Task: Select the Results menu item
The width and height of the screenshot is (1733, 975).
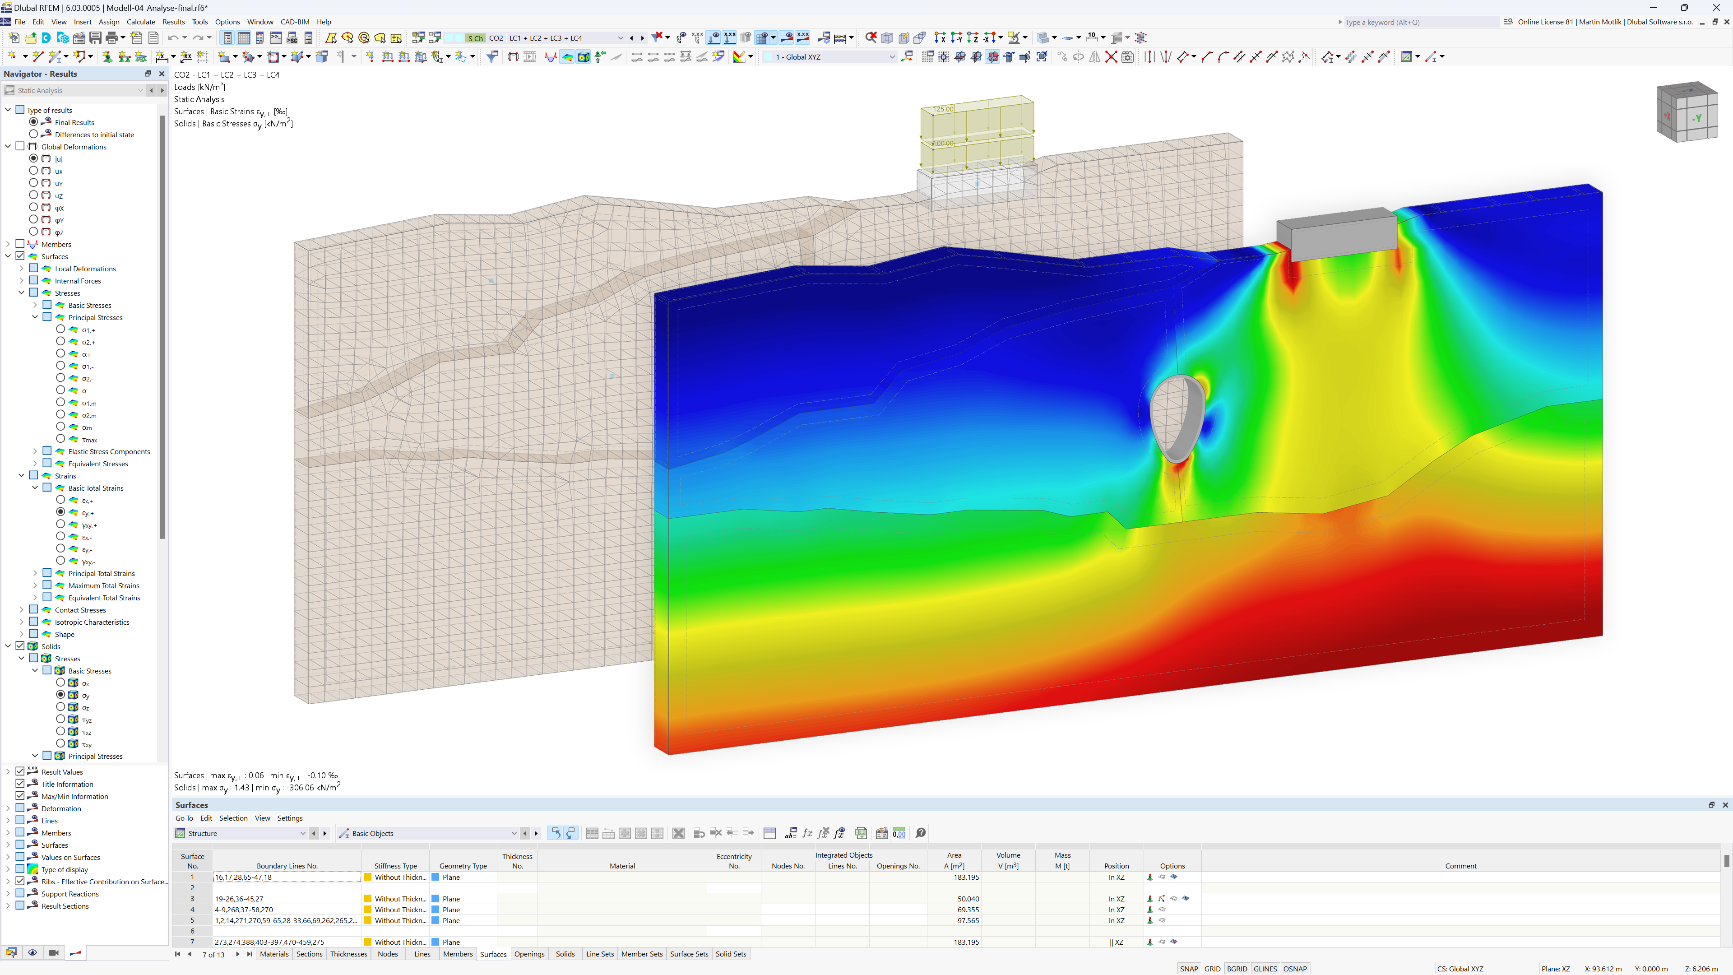Action: coord(172,21)
